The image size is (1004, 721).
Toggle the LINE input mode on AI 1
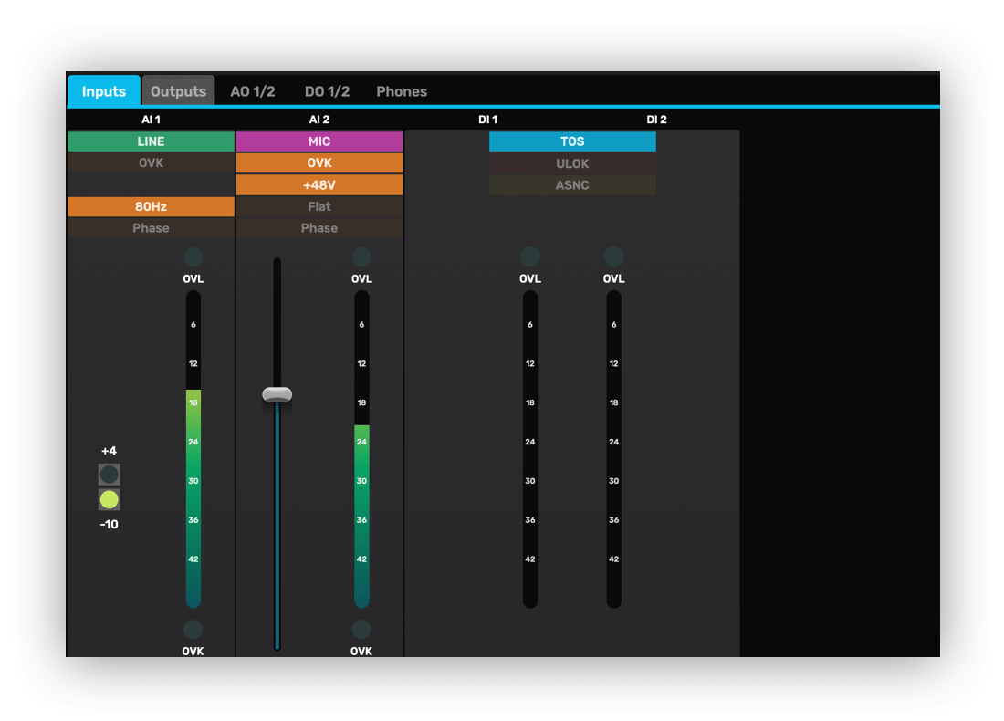[152, 141]
